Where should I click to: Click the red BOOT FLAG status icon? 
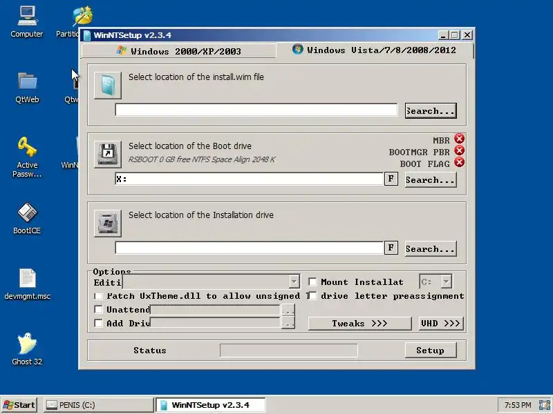[x=459, y=162]
